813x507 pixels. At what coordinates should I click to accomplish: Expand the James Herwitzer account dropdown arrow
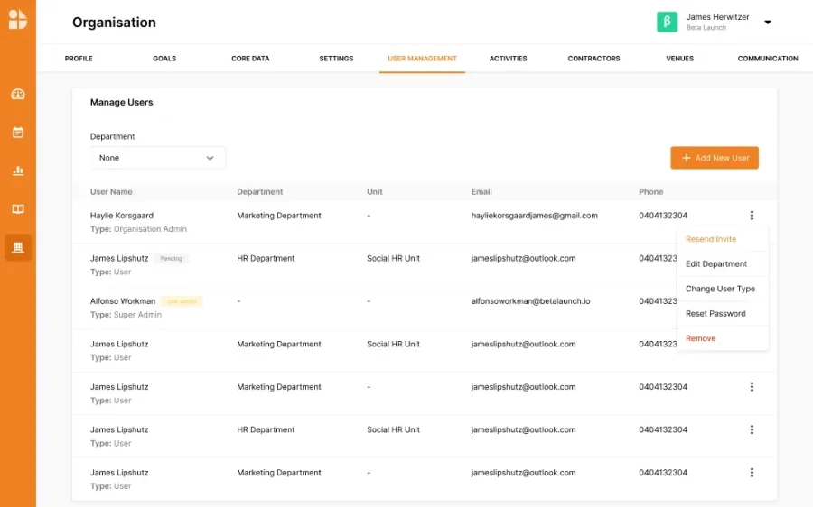click(x=767, y=23)
